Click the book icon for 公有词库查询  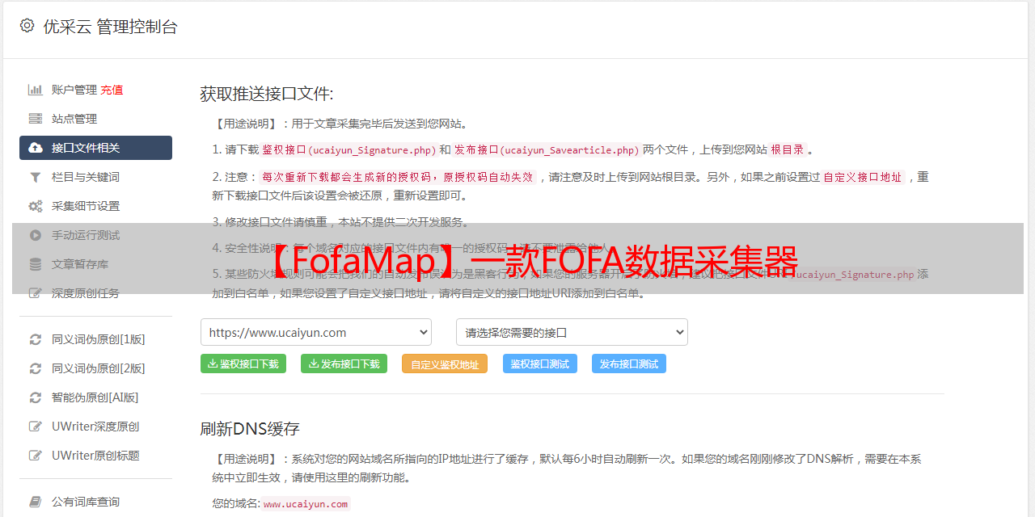[x=35, y=502]
